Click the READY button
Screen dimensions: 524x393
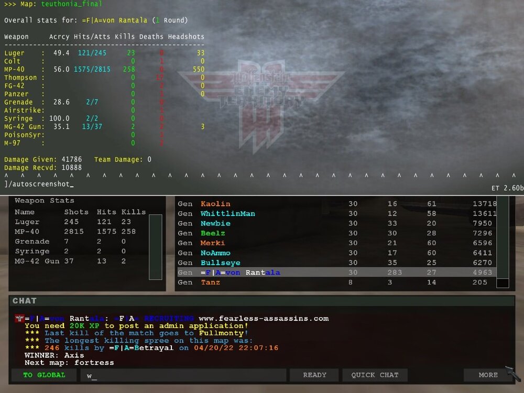314,375
